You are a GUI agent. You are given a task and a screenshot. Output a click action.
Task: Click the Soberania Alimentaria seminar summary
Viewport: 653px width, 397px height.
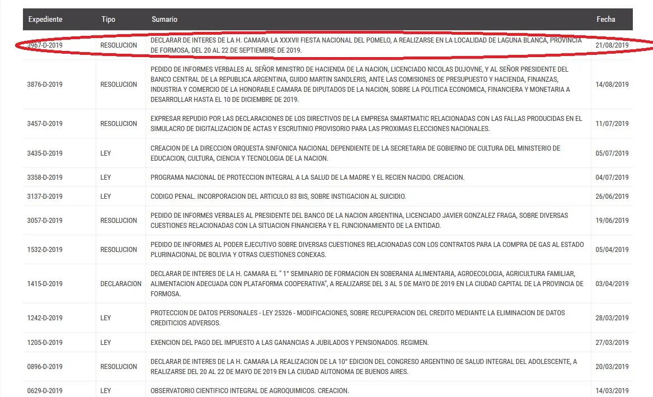pyautogui.click(x=367, y=284)
